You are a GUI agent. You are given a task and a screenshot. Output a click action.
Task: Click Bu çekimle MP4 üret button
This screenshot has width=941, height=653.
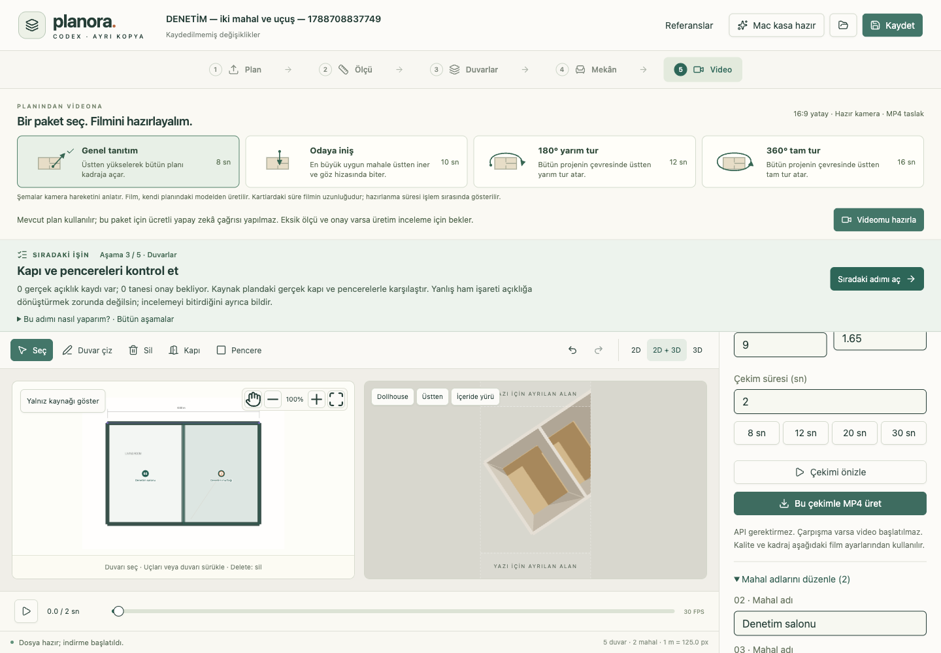pyautogui.click(x=830, y=503)
